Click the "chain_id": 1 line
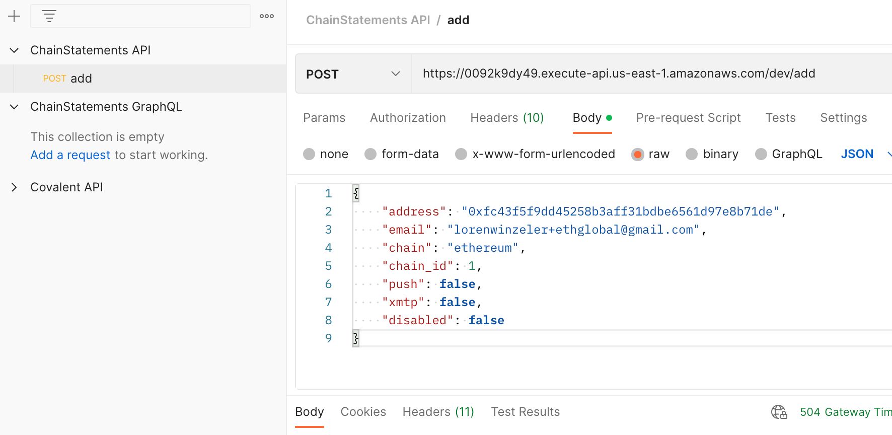 coord(432,266)
